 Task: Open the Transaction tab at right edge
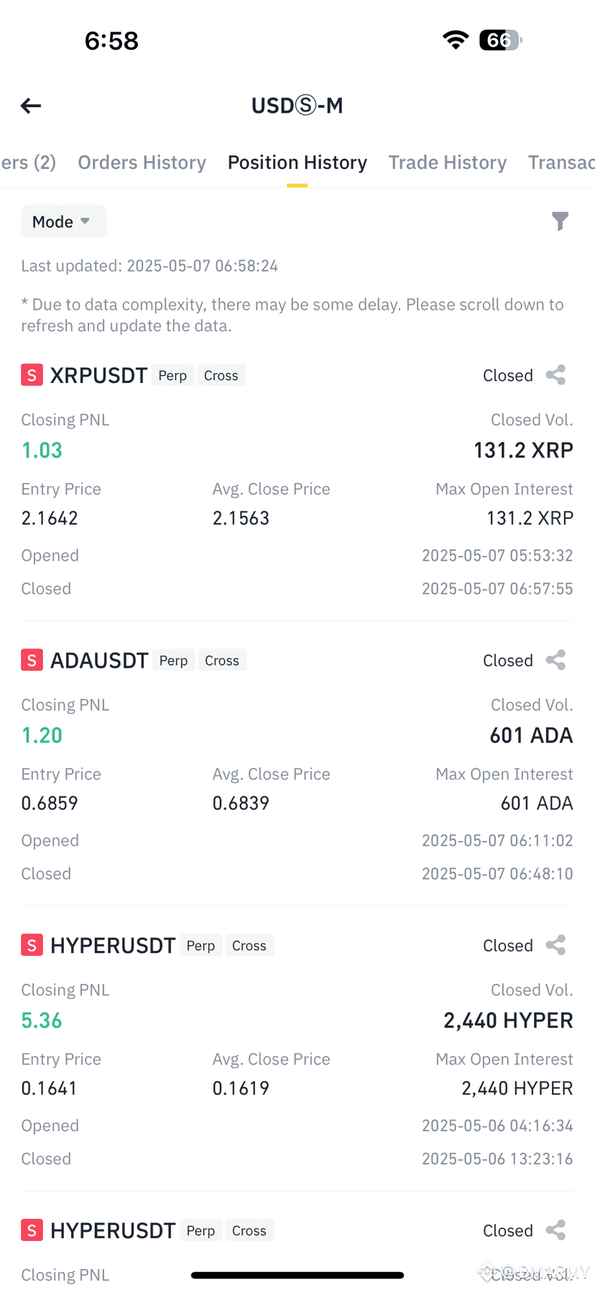(x=561, y=162)
